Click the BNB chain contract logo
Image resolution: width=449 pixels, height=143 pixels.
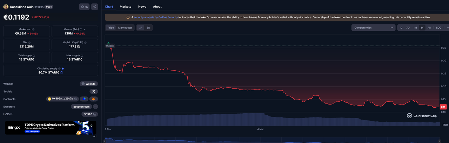[49, 99]
